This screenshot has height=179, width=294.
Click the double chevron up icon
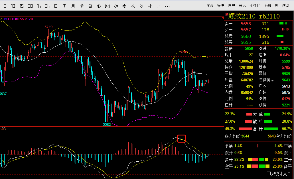tap(133, 6)
